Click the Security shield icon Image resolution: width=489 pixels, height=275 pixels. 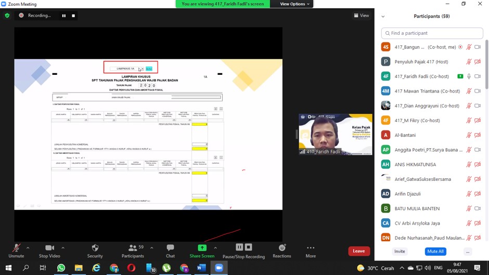coord(95,248)
